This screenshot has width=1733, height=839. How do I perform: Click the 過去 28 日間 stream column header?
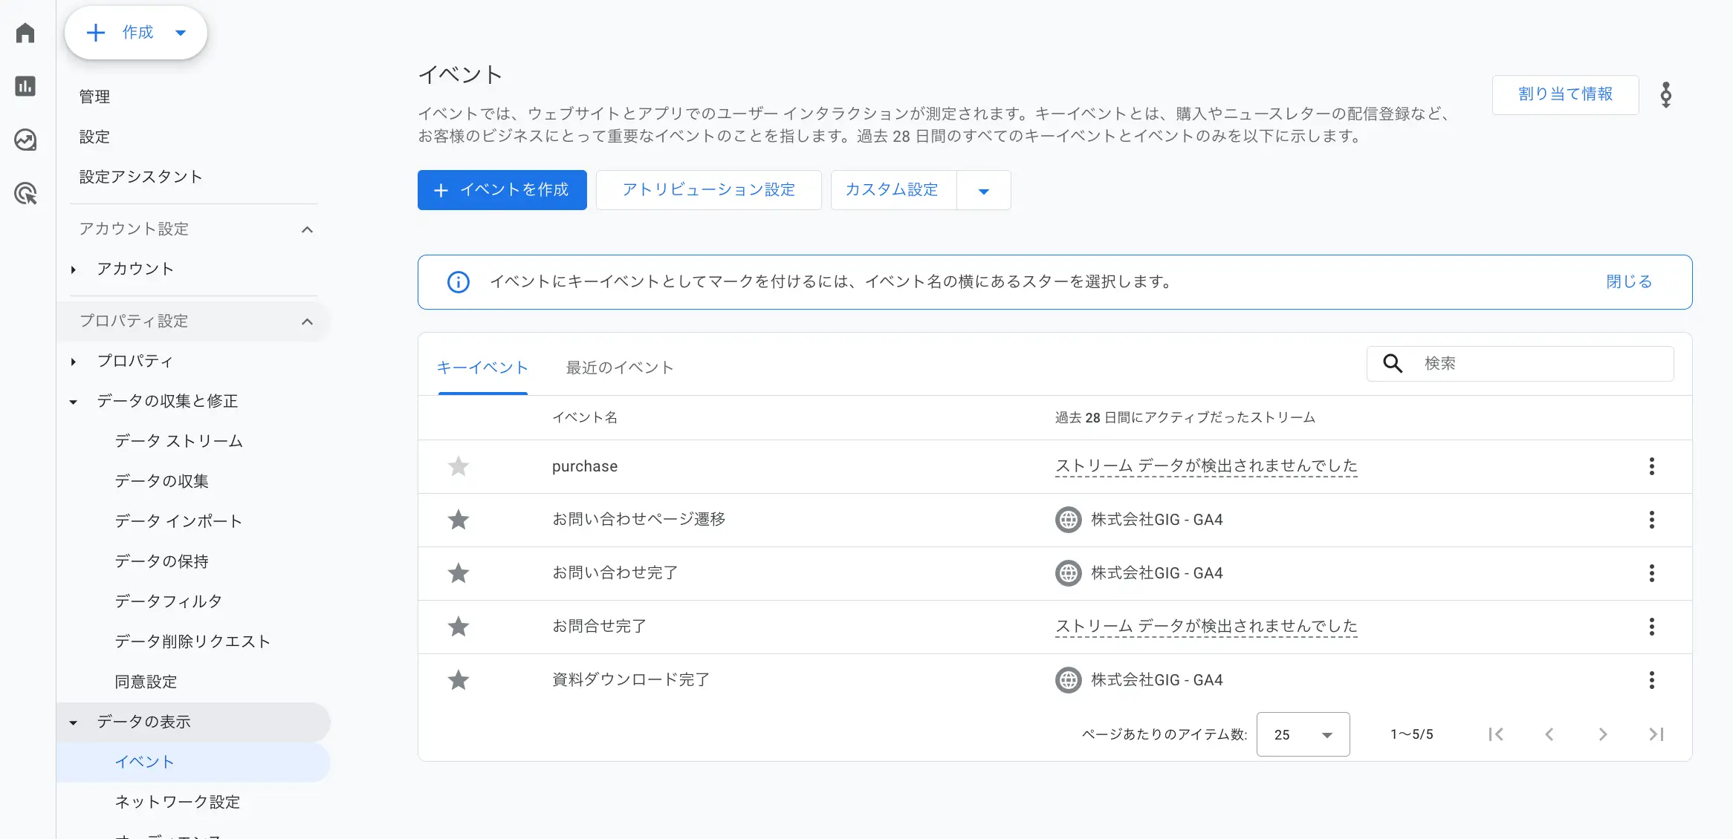click(1185, 417)
